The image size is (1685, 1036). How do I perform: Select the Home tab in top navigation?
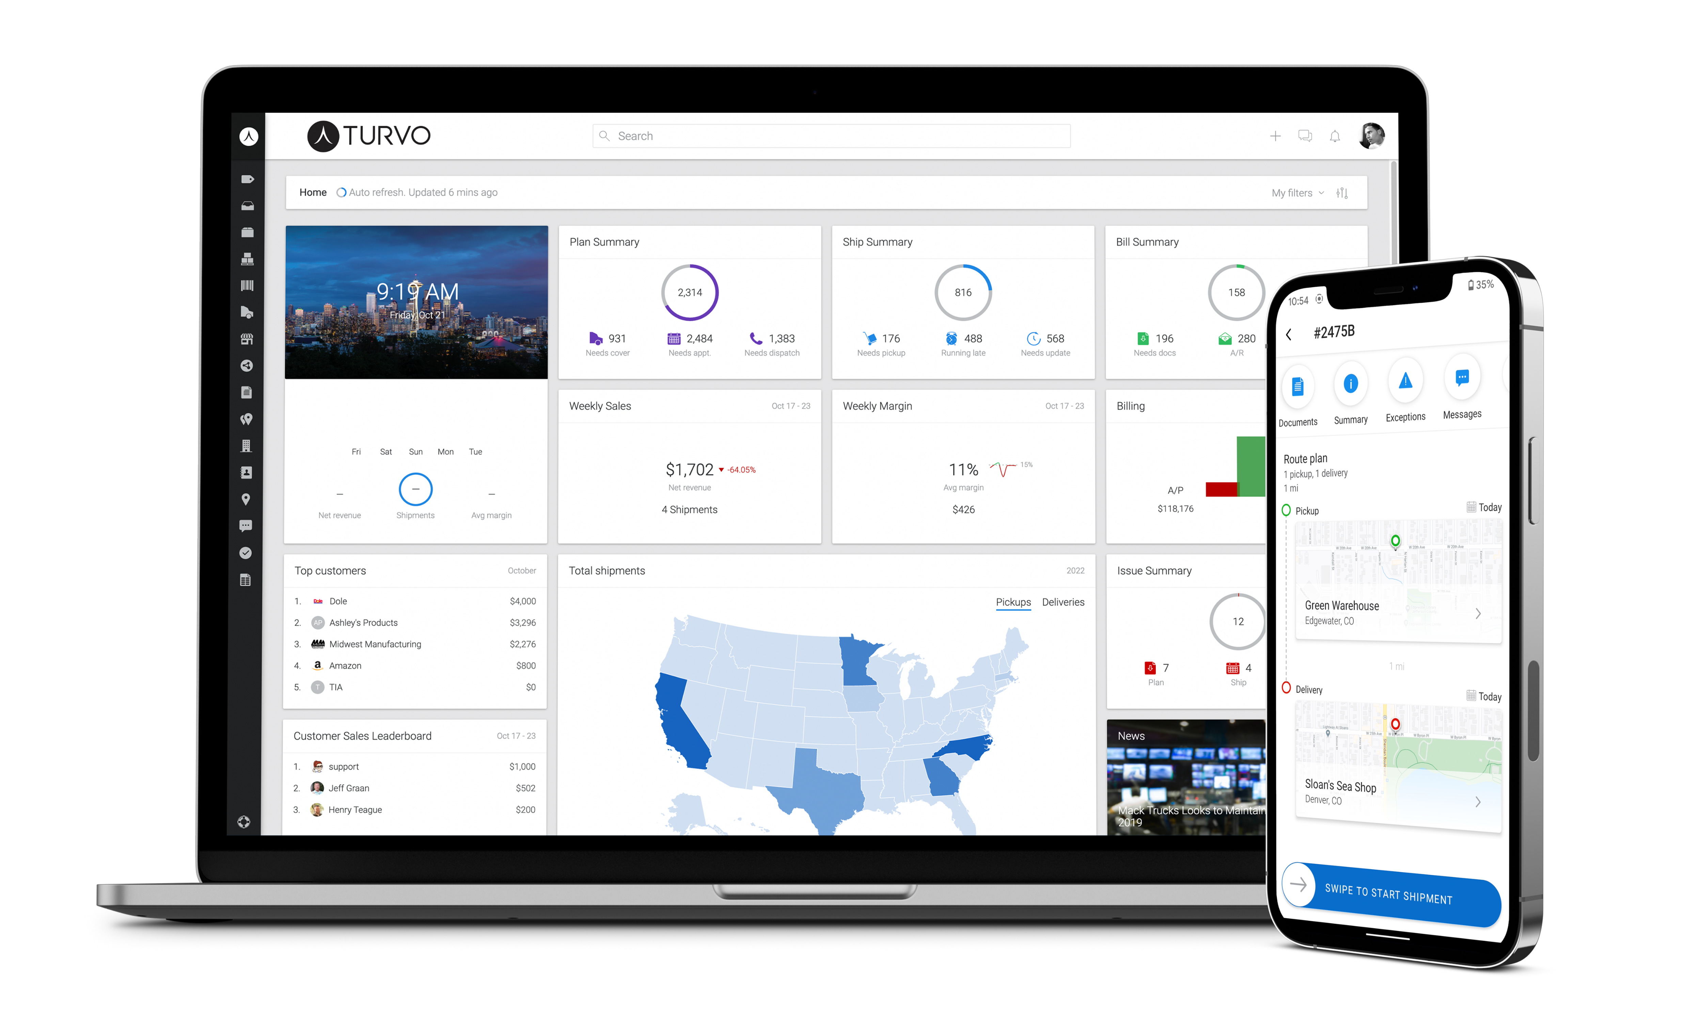click(311, 191)
